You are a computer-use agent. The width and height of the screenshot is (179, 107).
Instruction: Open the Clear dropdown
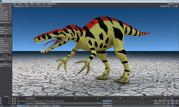point(6,66)
